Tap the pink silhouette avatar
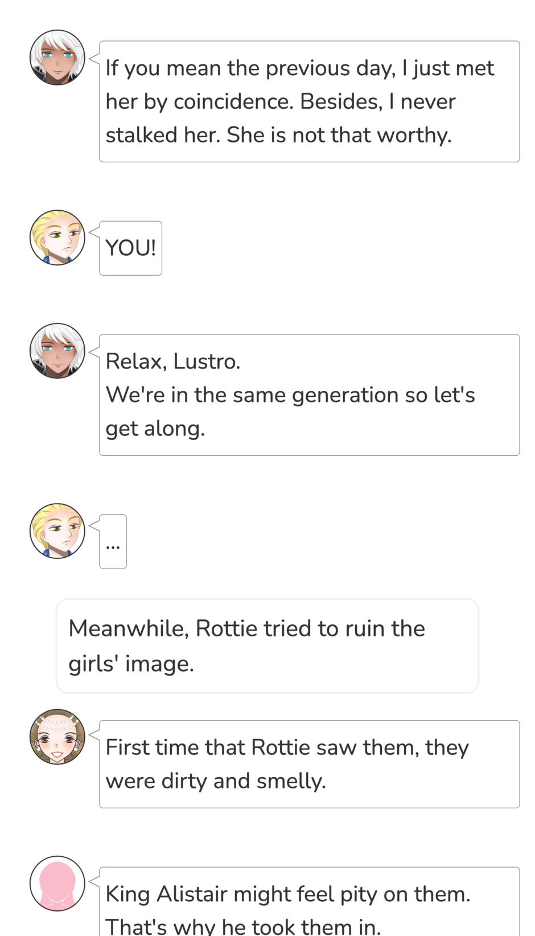Viewport: 535px width, 936px height. point(57,884)
